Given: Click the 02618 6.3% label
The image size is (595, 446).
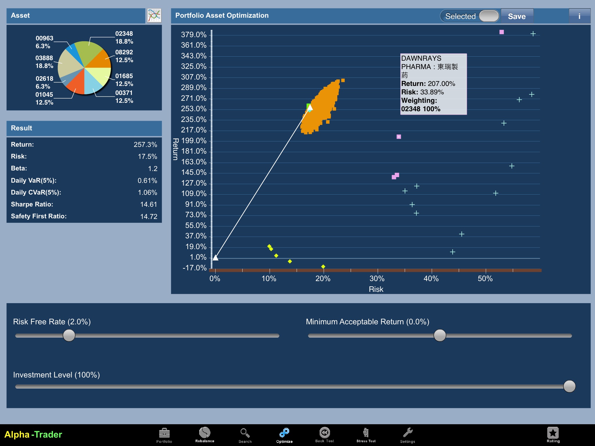Looking at the screenshot, I should (44, 82).
